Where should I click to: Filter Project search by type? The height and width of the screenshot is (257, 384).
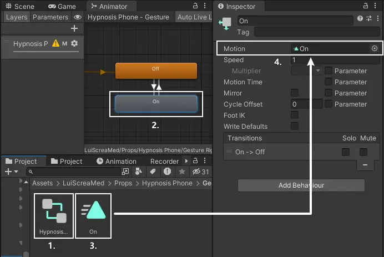point(139,172)
